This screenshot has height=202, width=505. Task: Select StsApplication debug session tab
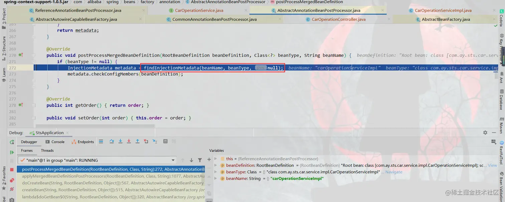[50, 133]
